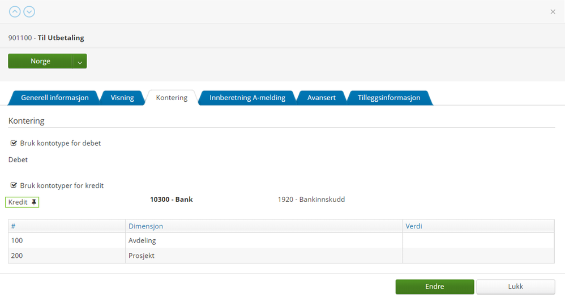The height and width of the screenshot is (298, 565).
Task: Go to previous record with up arrow icon
Action: click(x=15, y=12)
